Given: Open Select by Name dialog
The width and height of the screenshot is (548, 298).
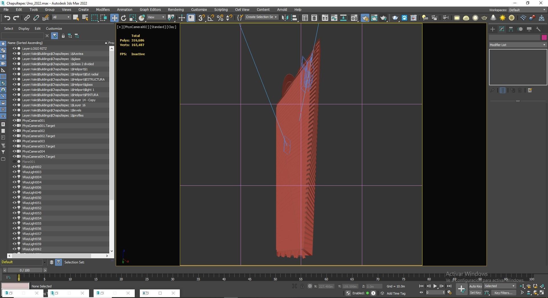Looking at the screenshot, I should pyautogui.click(x=85, y=18).
